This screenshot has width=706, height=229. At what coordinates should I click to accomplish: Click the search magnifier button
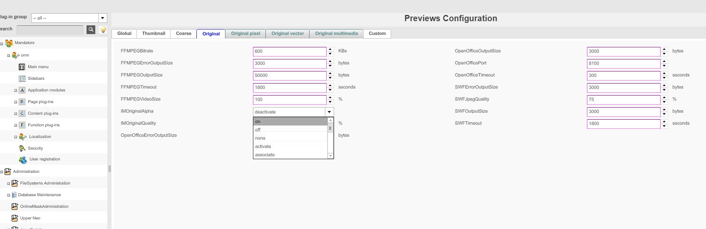pyautogui.click(x=91, y=30)
